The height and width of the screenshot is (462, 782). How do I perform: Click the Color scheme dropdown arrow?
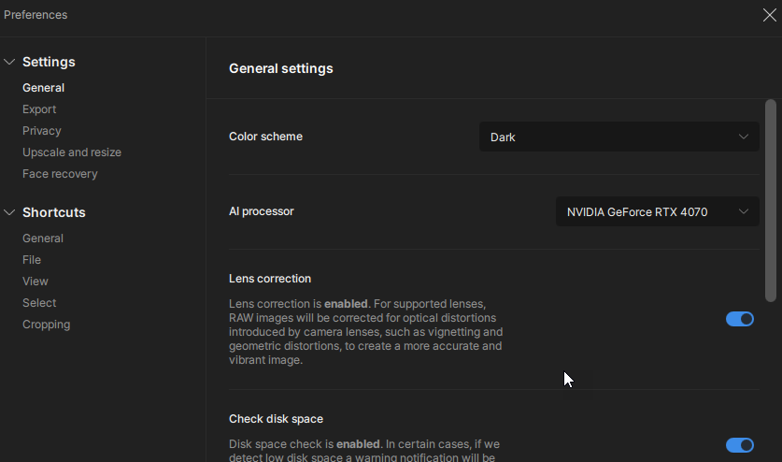click(x=744, y=137)
